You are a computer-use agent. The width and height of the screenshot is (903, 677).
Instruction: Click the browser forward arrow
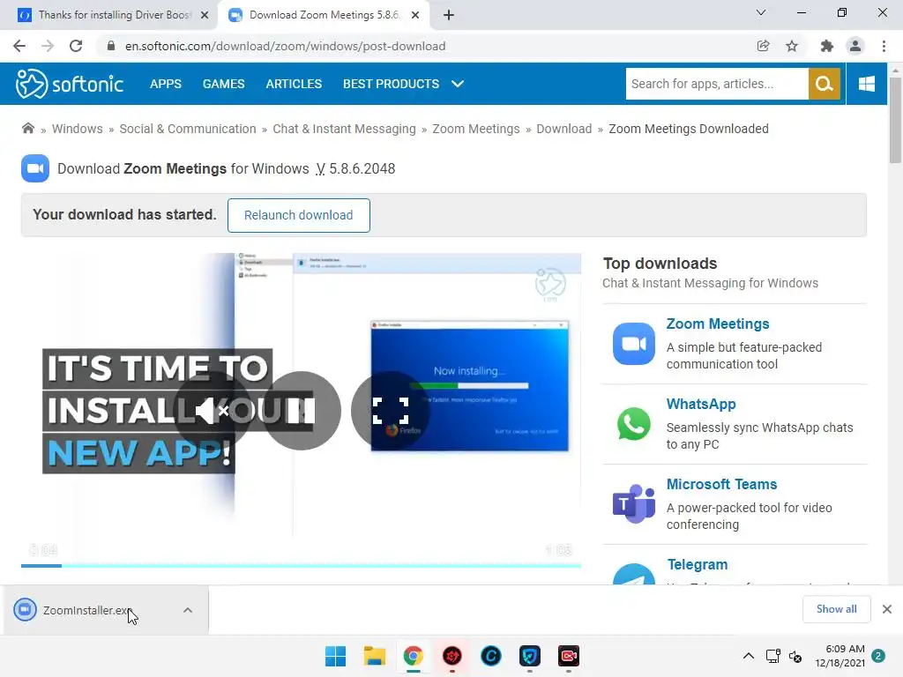(48, 46)
